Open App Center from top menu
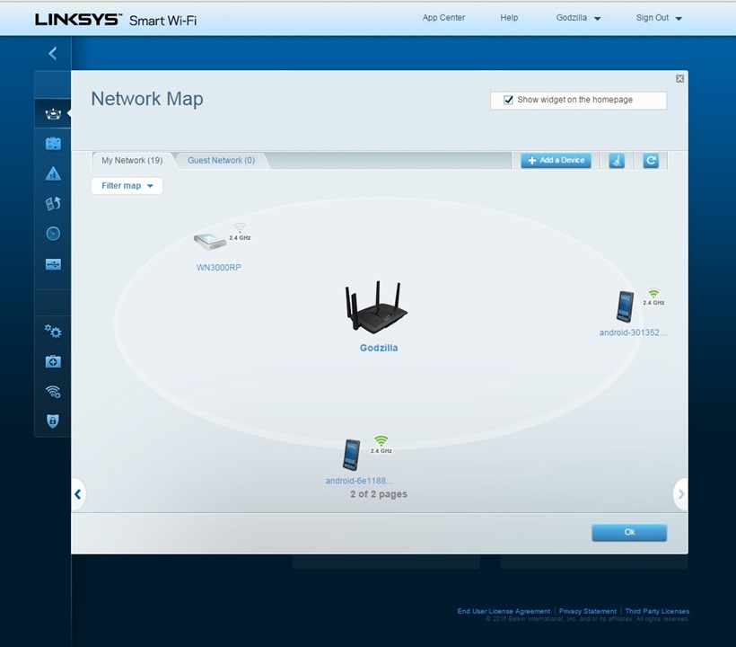736x647 pixels. point(443,18)
